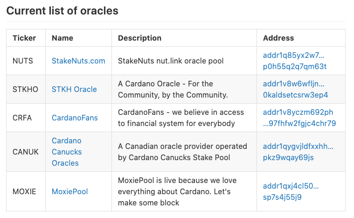
Task: Click the 'A Cardano Oracle - For the Community' description
Action: pyautogui.click(x=173, y=89)
